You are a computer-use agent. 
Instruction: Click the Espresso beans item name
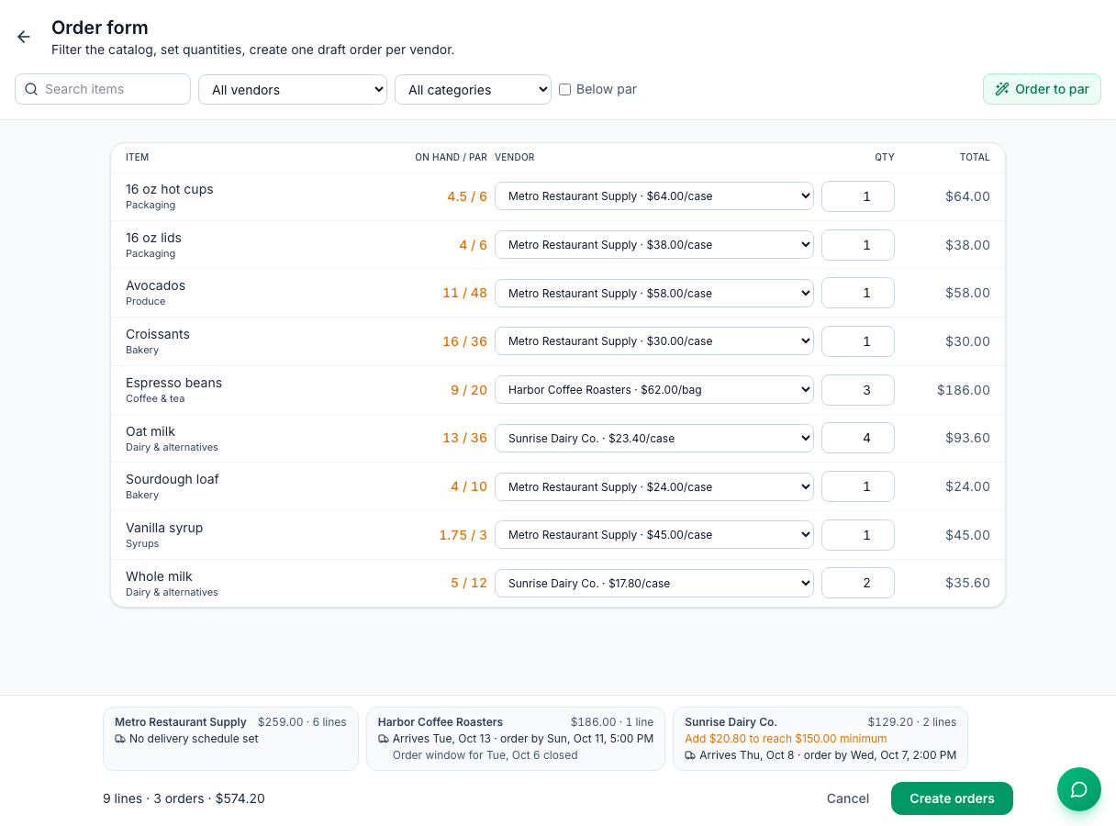coord(173,383)
